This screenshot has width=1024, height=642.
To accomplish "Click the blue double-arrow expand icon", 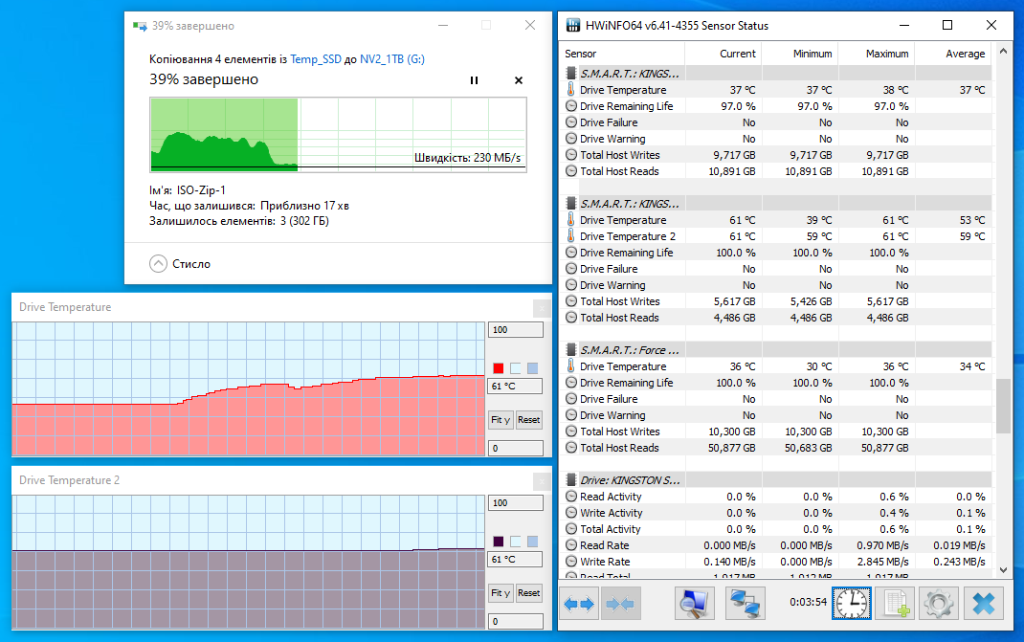I will point(578,603).
